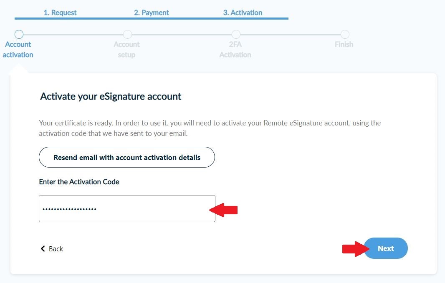Go back using the Back link
This screenshot has height=283, width=445.
coord(56,249)
